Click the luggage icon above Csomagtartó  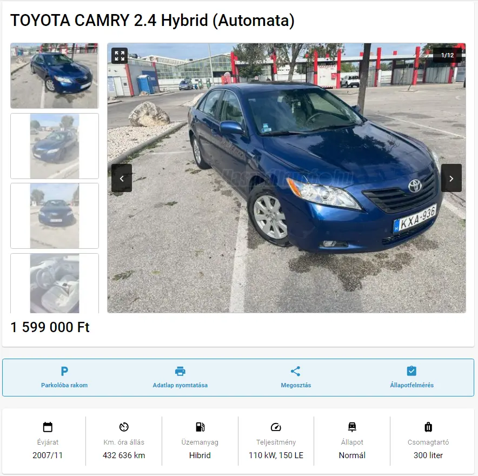pos(428,427)
